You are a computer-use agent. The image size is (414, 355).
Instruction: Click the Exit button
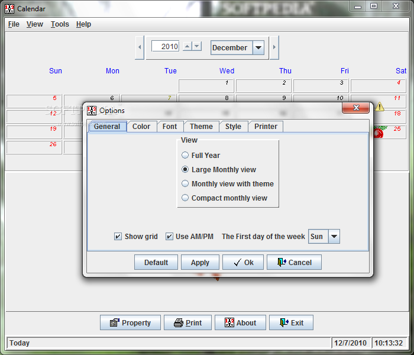tap(291, 322)
